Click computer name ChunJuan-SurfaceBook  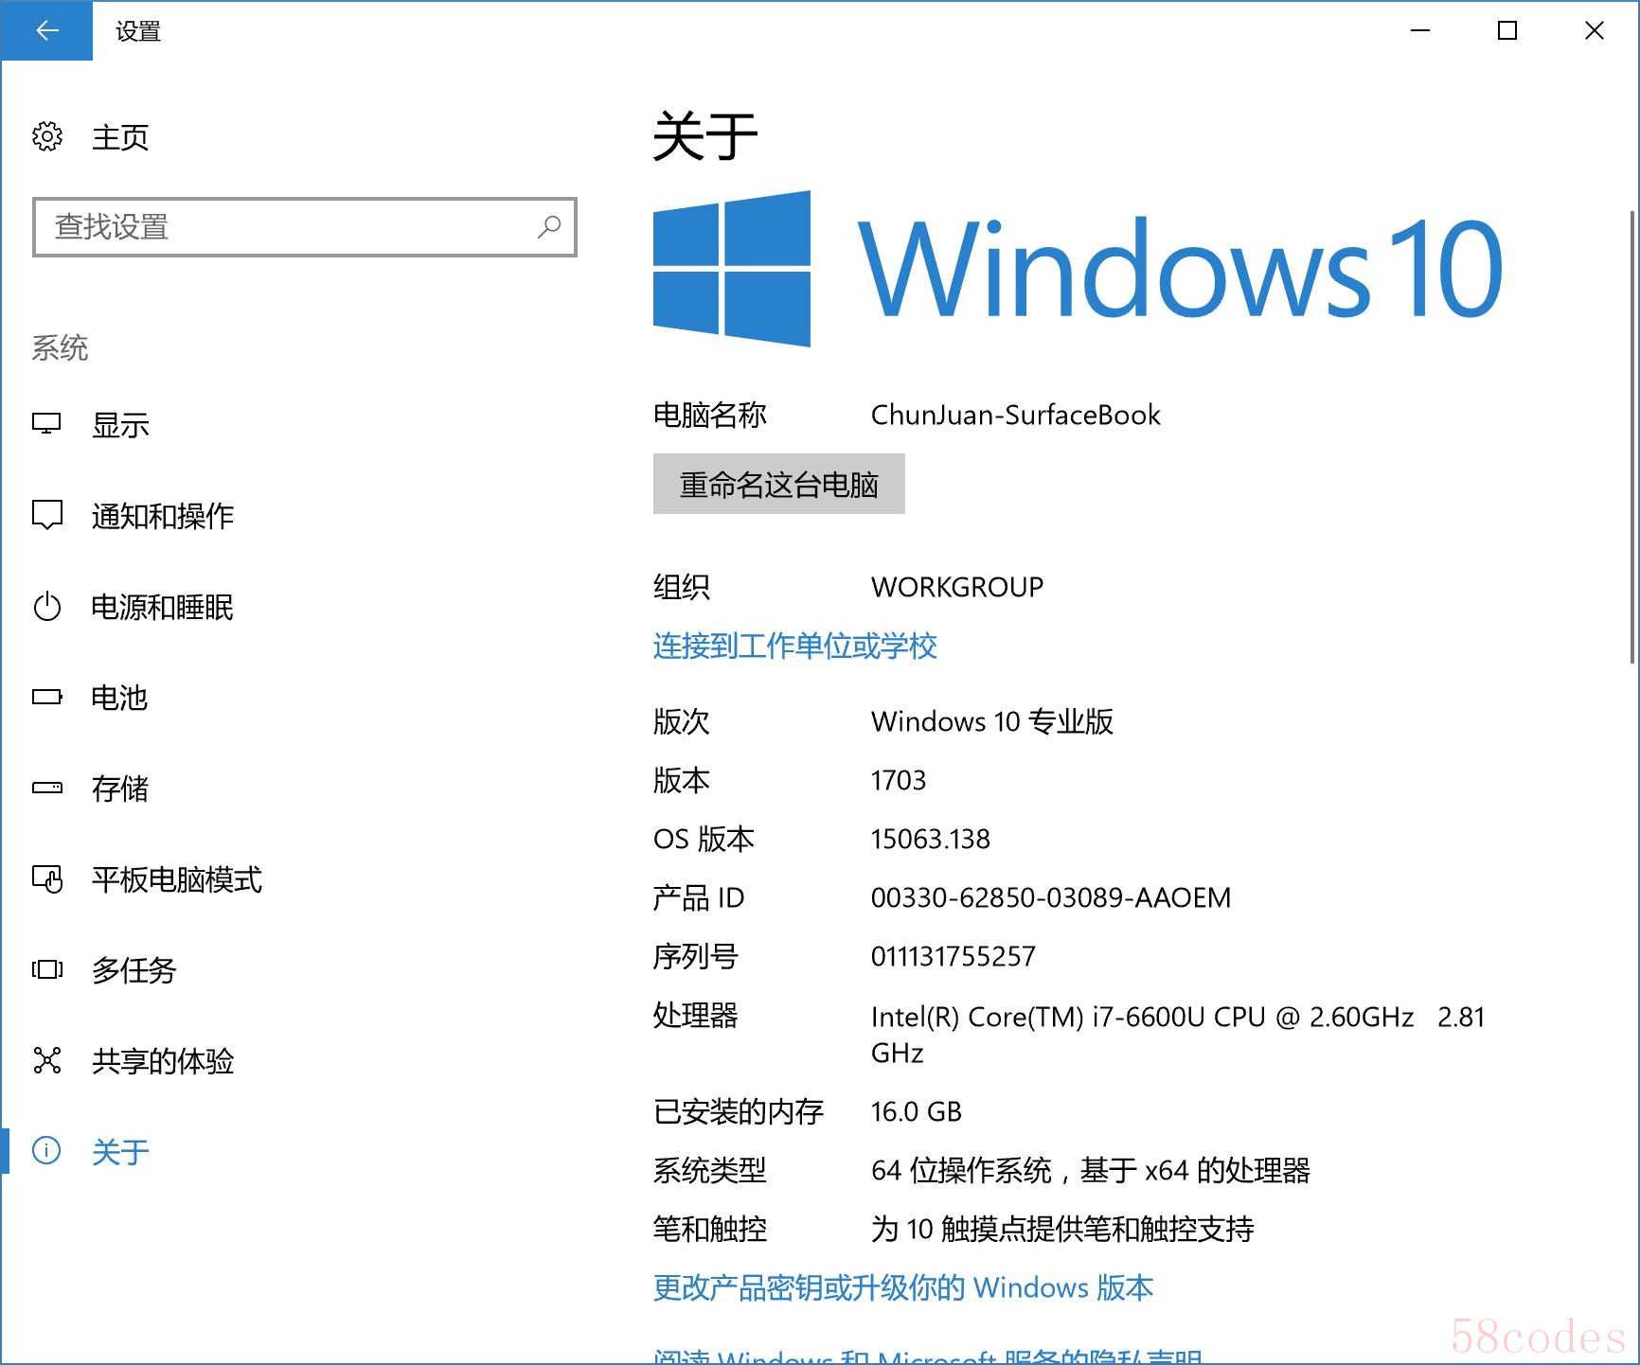(x=1015, y=415)
